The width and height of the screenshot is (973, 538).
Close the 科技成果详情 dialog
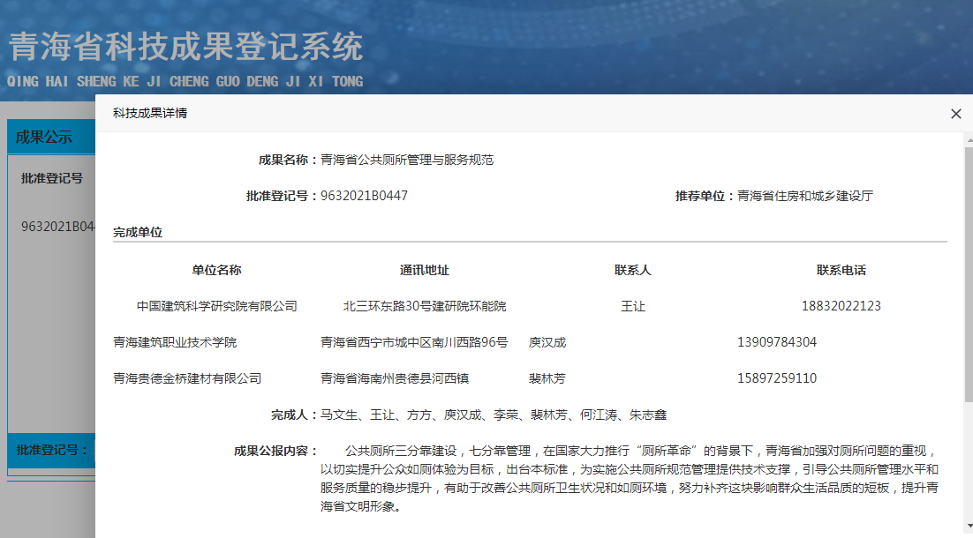(x=955, y=114)
